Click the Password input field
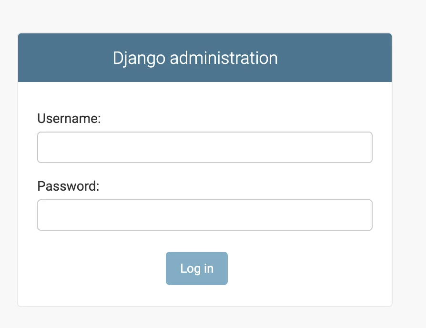The width and height of the screenshot is (426, 328). (x=204, y=215)
